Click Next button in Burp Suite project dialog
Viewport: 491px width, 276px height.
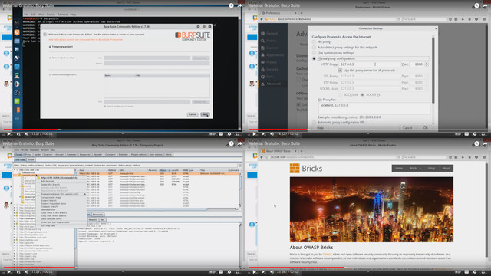205,114
